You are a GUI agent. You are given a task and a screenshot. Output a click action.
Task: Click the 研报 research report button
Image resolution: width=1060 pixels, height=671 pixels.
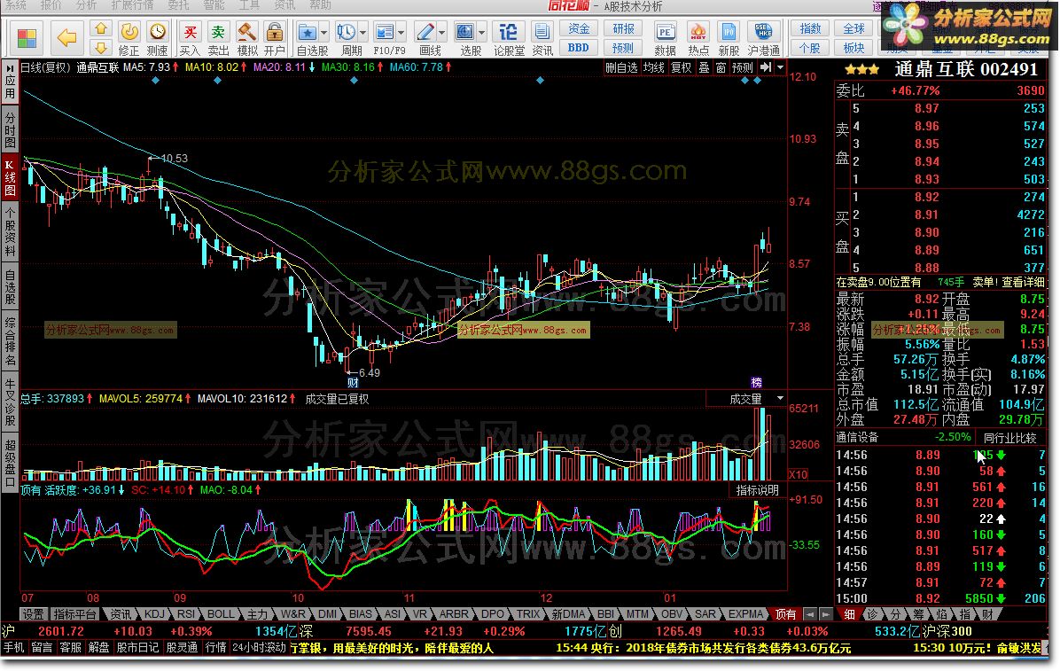[623, 29]
